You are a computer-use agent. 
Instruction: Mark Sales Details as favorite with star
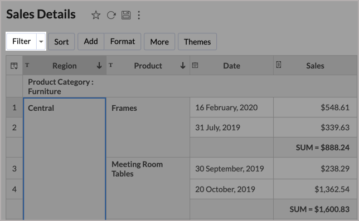click(x=96, y=16)
